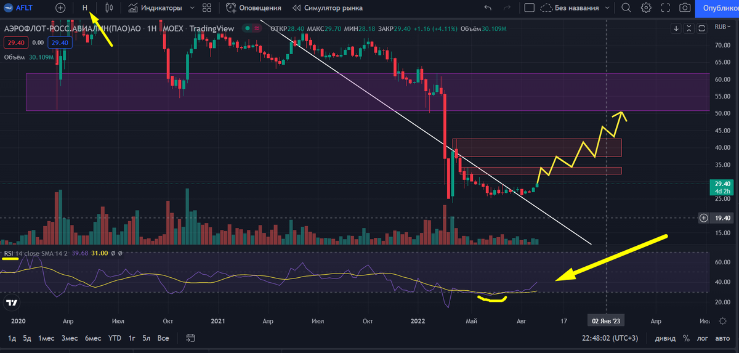Undo the last chart action

pos(488,8)
